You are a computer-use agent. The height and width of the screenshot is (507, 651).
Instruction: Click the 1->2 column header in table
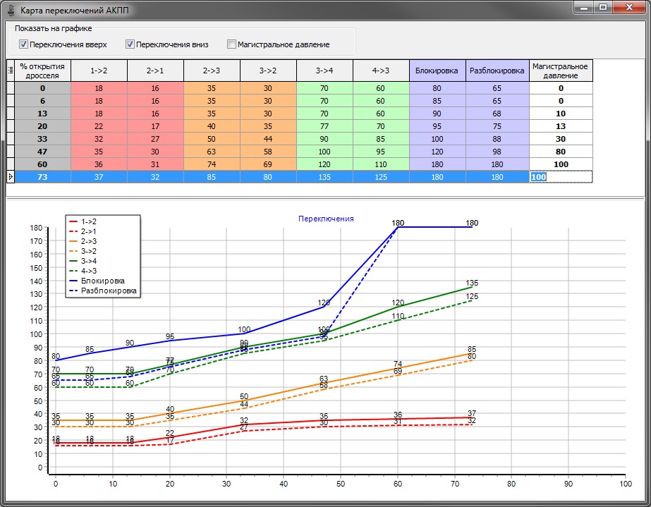[x=99, y=71]
